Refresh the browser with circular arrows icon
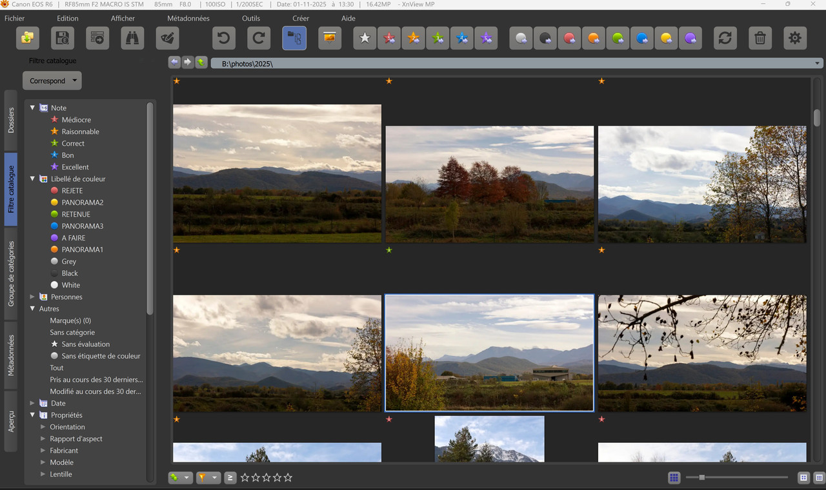 click(725, 38)
